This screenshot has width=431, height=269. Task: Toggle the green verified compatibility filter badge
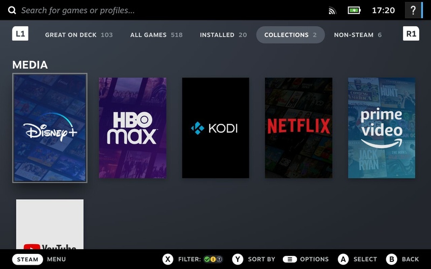tap(207, 259)
